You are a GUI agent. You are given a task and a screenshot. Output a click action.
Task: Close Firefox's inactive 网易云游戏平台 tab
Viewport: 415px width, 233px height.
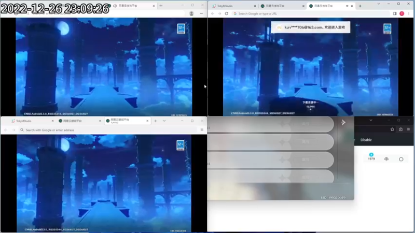coord(100,121)
